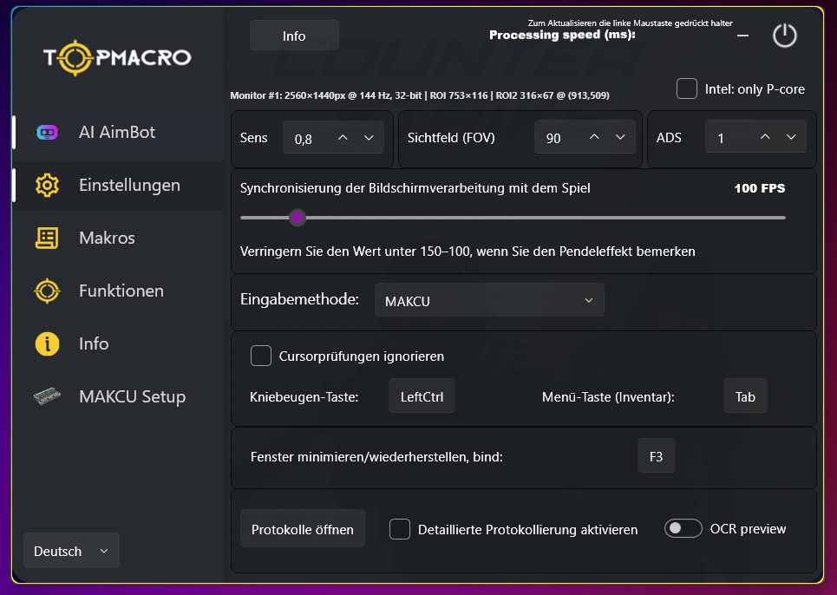Decrease the Sens value with down arrow
837x595 pixels.
(369, 138)
